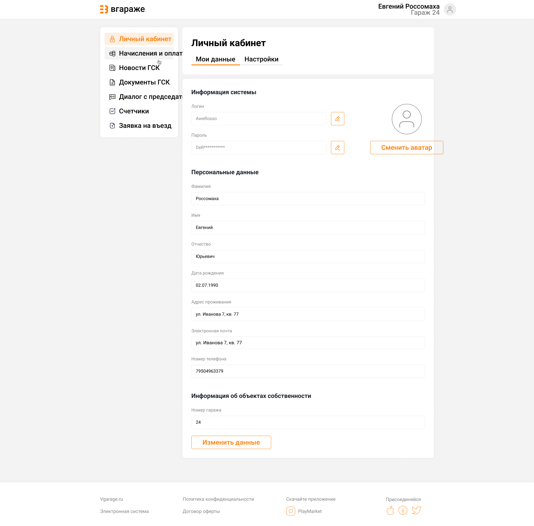Viewport: 534px width, 526px height.
Task: Open Счетчики section
Action: point(139,111)
